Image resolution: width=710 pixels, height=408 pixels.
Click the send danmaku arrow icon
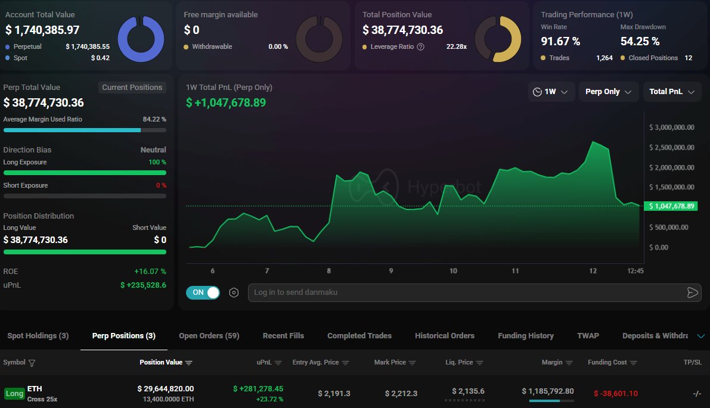(692, 292)
